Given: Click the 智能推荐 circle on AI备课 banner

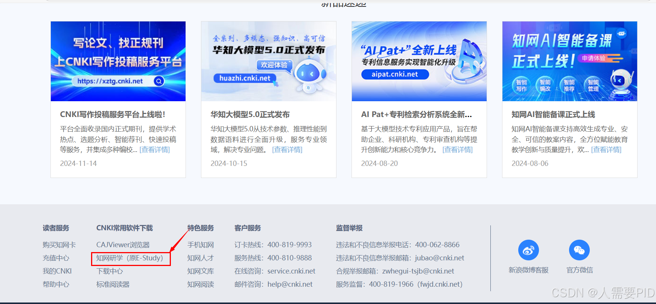Looking at the screenshot, I should pos(569,85).
